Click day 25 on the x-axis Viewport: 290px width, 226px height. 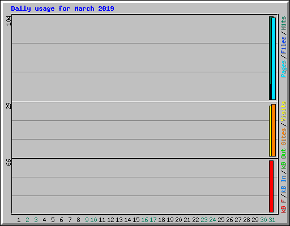click(221, 220)
